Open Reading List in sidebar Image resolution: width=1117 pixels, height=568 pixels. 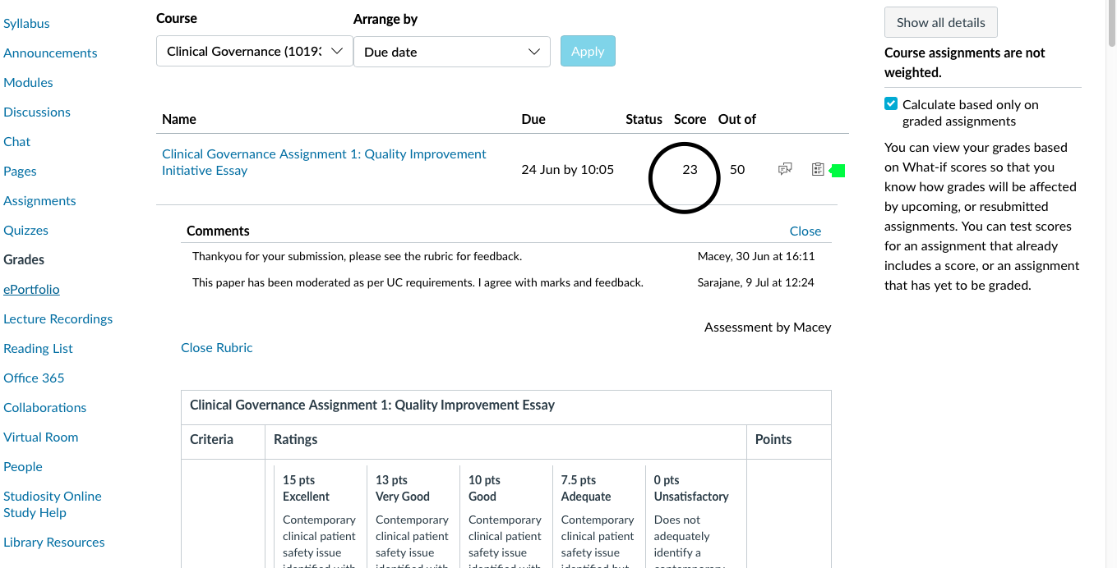click(x=38, y=348)
